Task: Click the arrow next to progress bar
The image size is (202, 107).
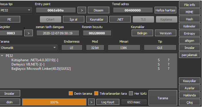Action: click(91, 102)
